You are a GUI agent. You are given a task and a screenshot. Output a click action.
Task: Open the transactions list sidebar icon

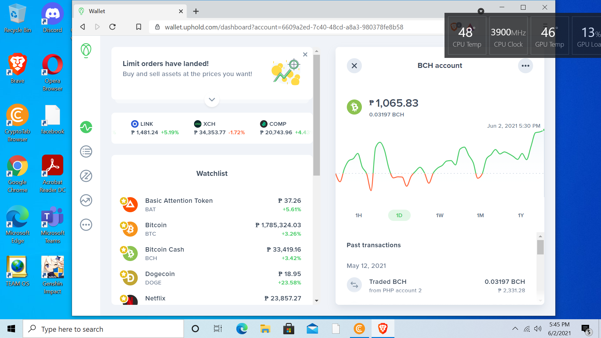click(86, 152)
